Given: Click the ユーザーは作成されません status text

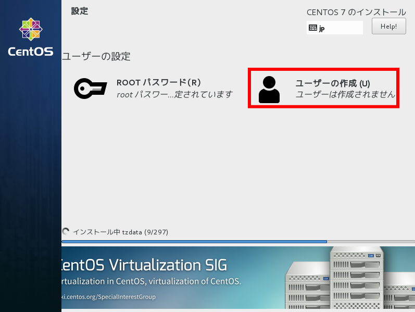Looking at the screenshot, I should coord(345,94).
